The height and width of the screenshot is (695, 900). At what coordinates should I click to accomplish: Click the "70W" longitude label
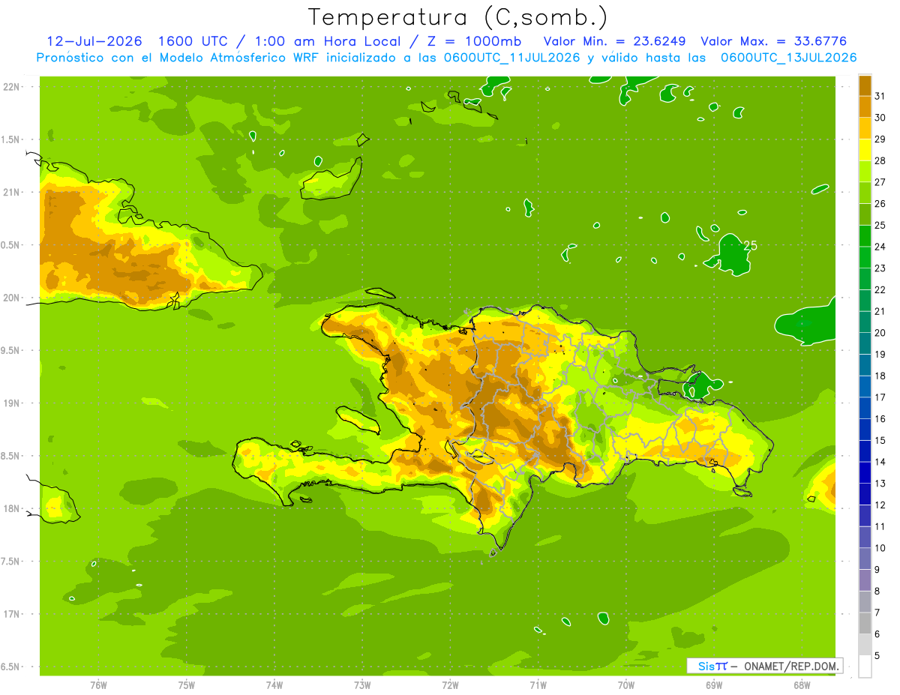626,685
